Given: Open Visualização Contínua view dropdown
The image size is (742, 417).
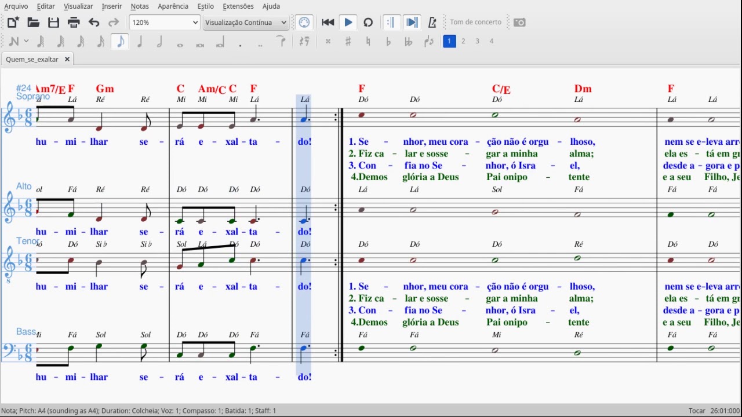Looking at the screenshot, I should click(246, 23).
